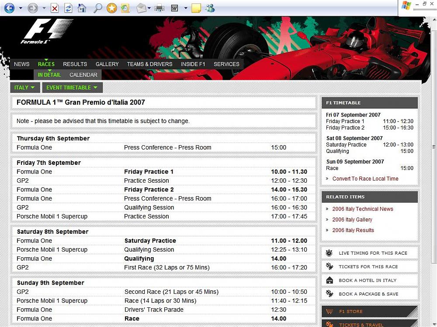Click the browser Back arrow button

(x=9, y=8)
